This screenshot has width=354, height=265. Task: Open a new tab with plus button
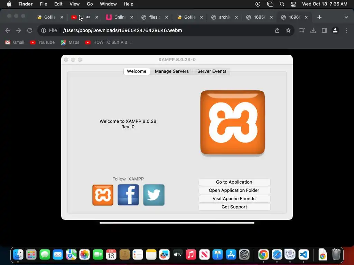click(x=319, y=17)
